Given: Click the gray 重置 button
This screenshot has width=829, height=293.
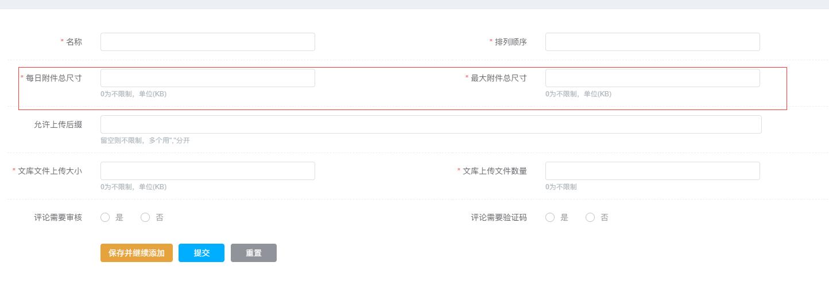Looking at the screenshot, I should click(x=254, y=253).
